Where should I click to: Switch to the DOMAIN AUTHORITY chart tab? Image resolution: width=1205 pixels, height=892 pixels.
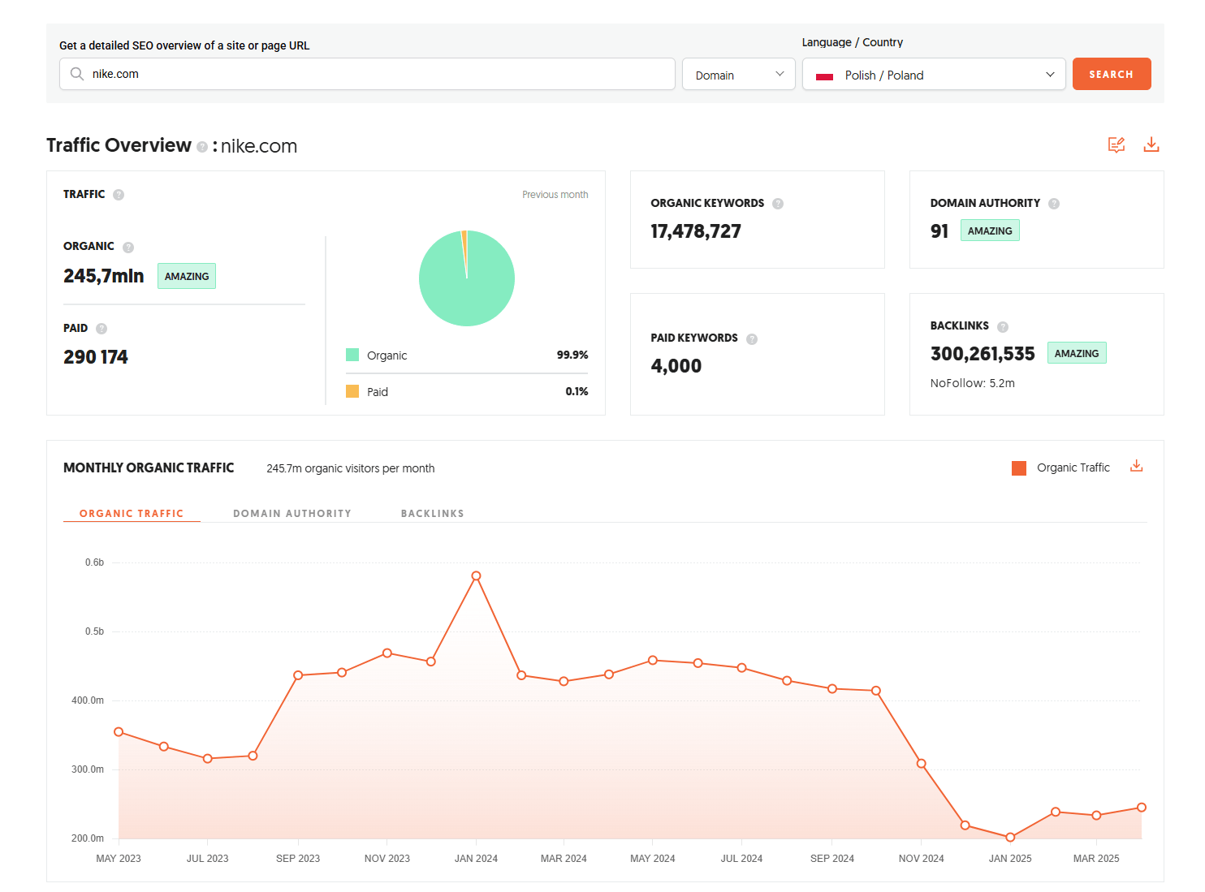(292, 514)
